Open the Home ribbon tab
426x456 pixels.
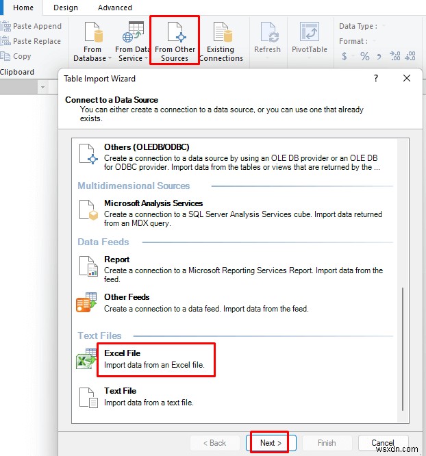point(23,8)
